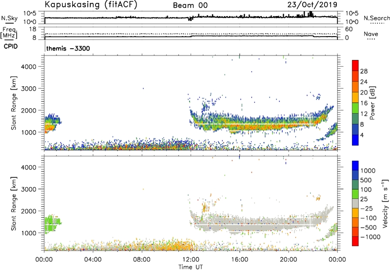Click the velocity panel 'Slant Range [km]' label
390x270 pixels.
[14, 204]
